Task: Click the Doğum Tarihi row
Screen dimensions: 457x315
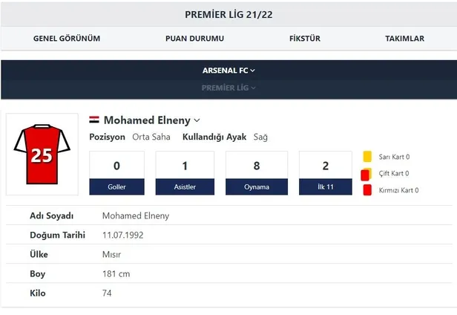Action: [228, 235]
